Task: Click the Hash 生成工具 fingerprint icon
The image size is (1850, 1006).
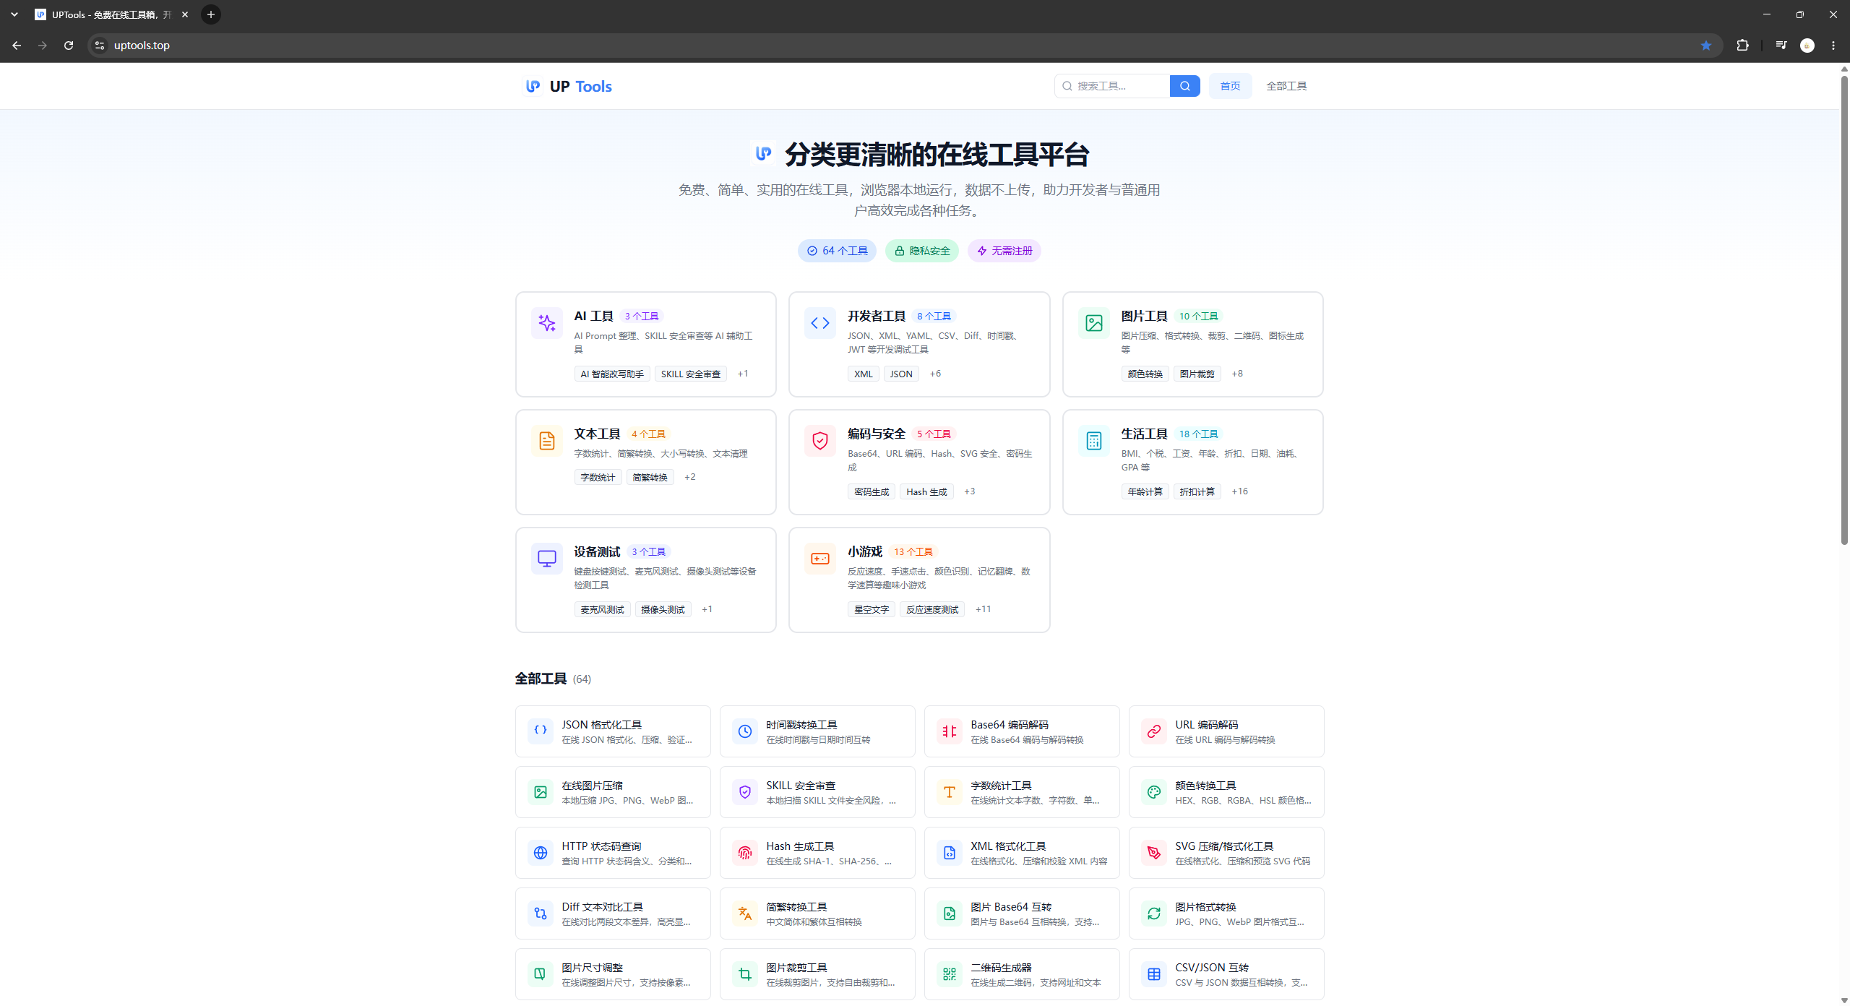Action: 744,852
